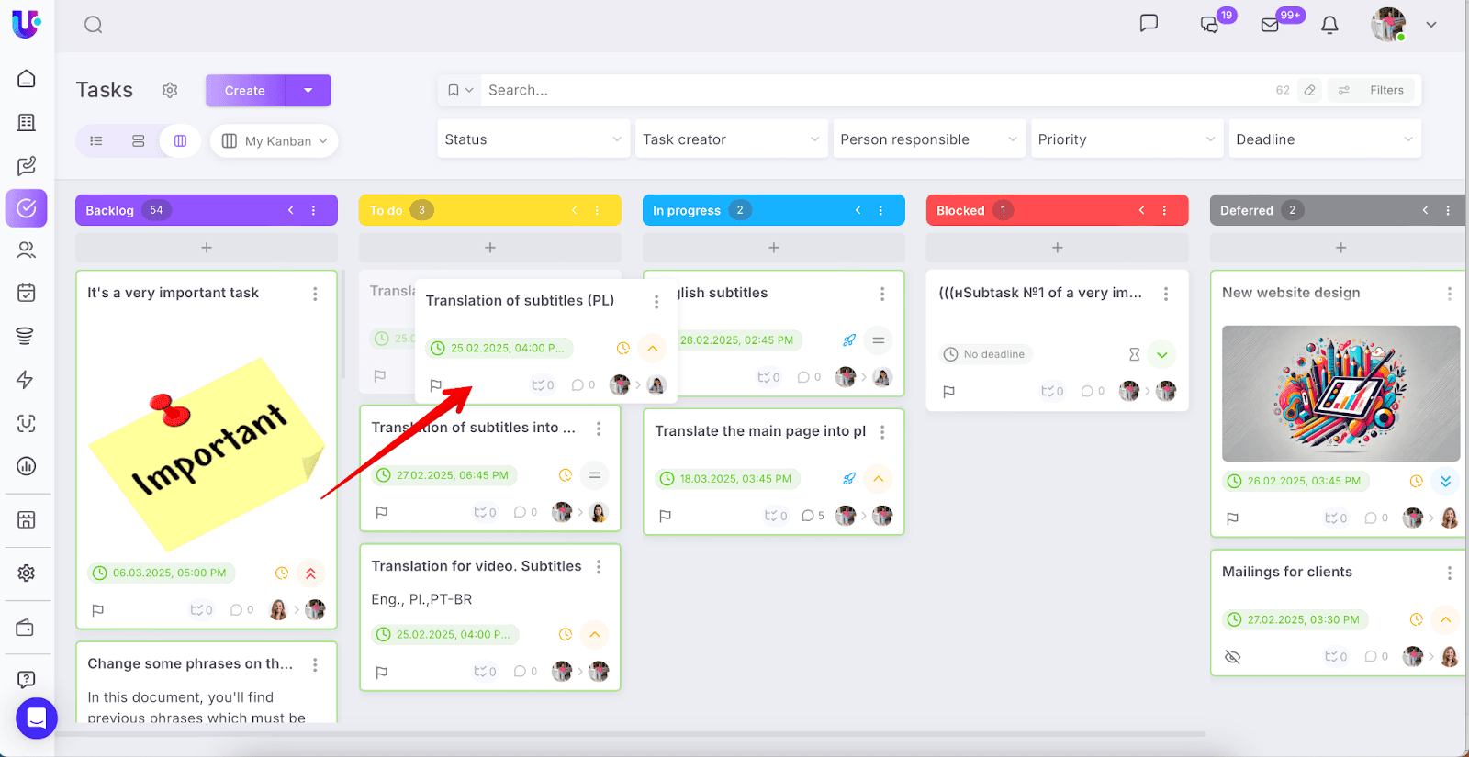Open the calendar icon in left sidebar

[27, 293]
